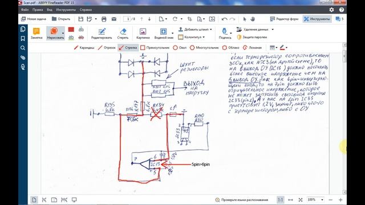Select the Стереть eraser tool
This screenshot has height=205, width=365.
(x=123, y=33)
